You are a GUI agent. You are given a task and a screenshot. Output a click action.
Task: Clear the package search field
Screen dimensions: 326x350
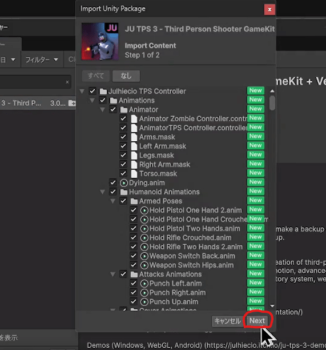(x=67, y=82)
